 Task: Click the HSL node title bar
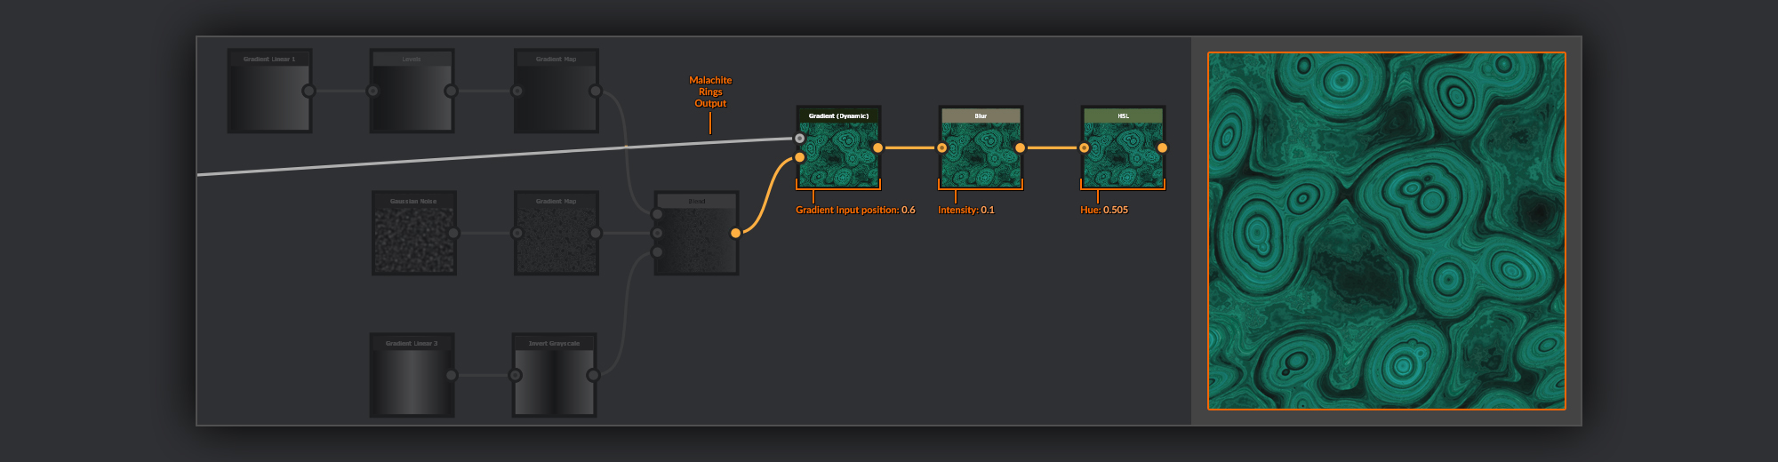point(1123,115)
